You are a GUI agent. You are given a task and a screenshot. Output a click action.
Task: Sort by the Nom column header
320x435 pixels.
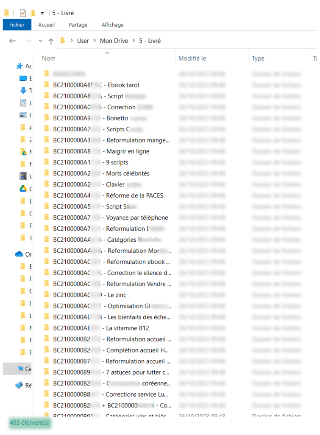tap(49, 59)
